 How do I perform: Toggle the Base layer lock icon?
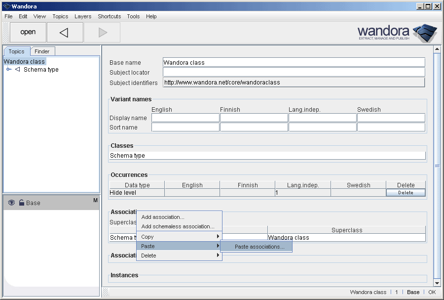pyautogui.click(x=21, y=203)
